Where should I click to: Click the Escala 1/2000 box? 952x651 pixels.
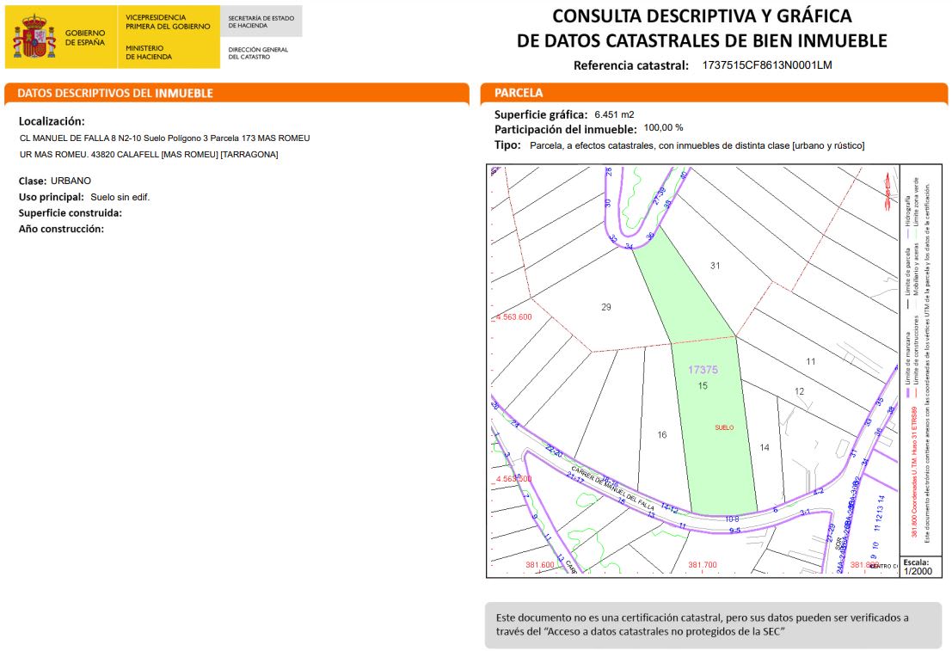(920, 567)
